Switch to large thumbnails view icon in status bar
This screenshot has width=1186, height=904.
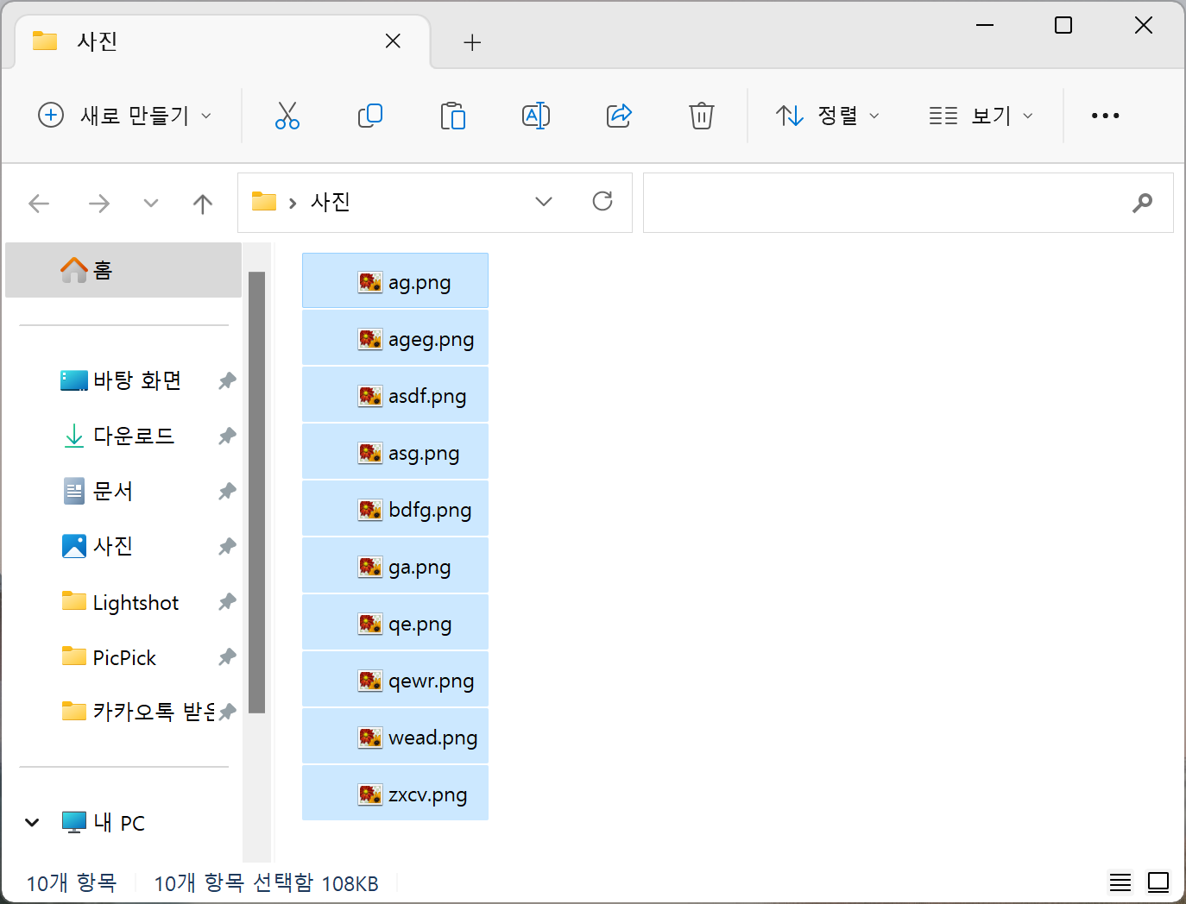[x=1158, y=882]
